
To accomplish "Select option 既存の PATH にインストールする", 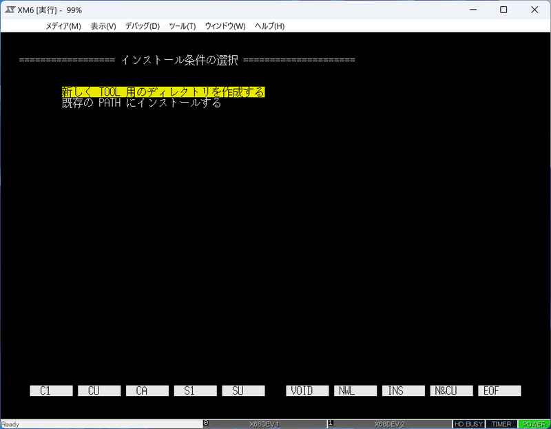I will 141,103.
